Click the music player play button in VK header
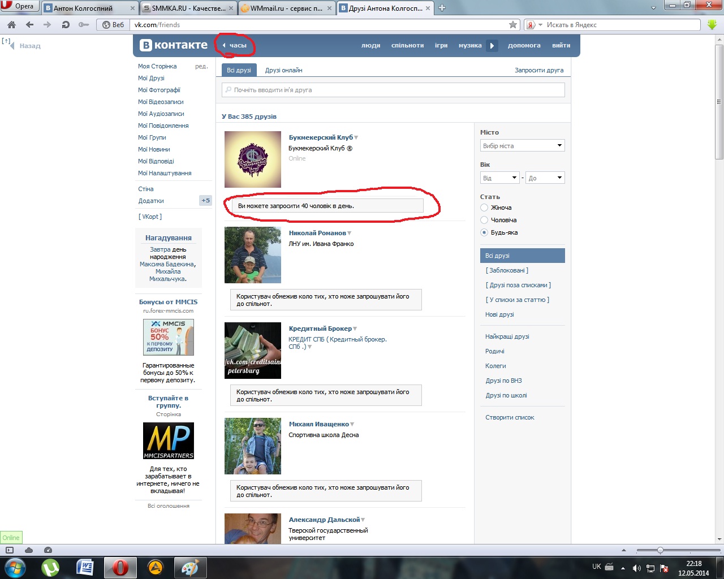 tap(492, 45)
